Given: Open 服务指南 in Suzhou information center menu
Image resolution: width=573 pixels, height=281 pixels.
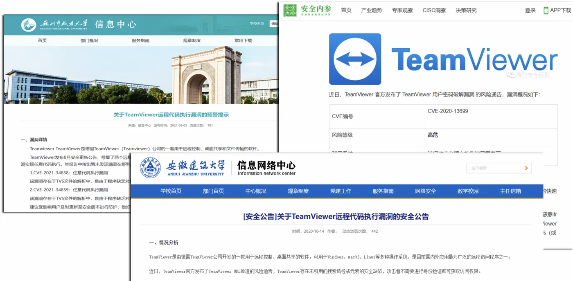Looking at the screenshot, I should pyautogui.click(x=140, y=40).
